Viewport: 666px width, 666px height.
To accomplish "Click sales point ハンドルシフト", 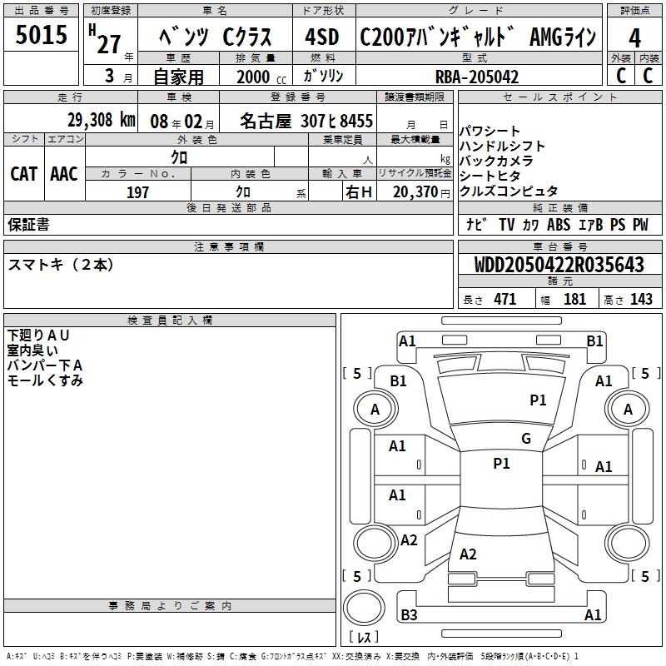I will [x=502, y=146].
